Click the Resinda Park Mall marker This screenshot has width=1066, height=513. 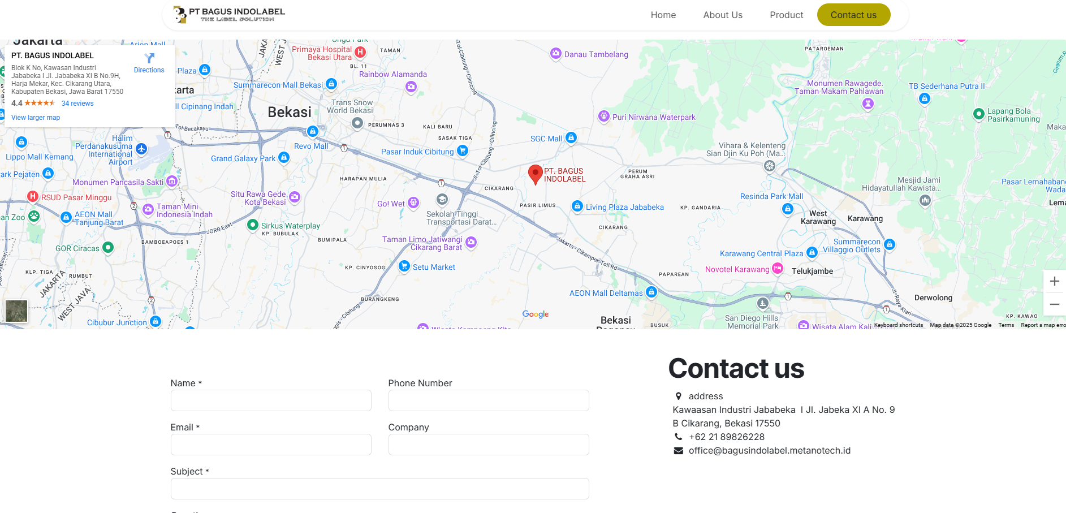[787, 208]
